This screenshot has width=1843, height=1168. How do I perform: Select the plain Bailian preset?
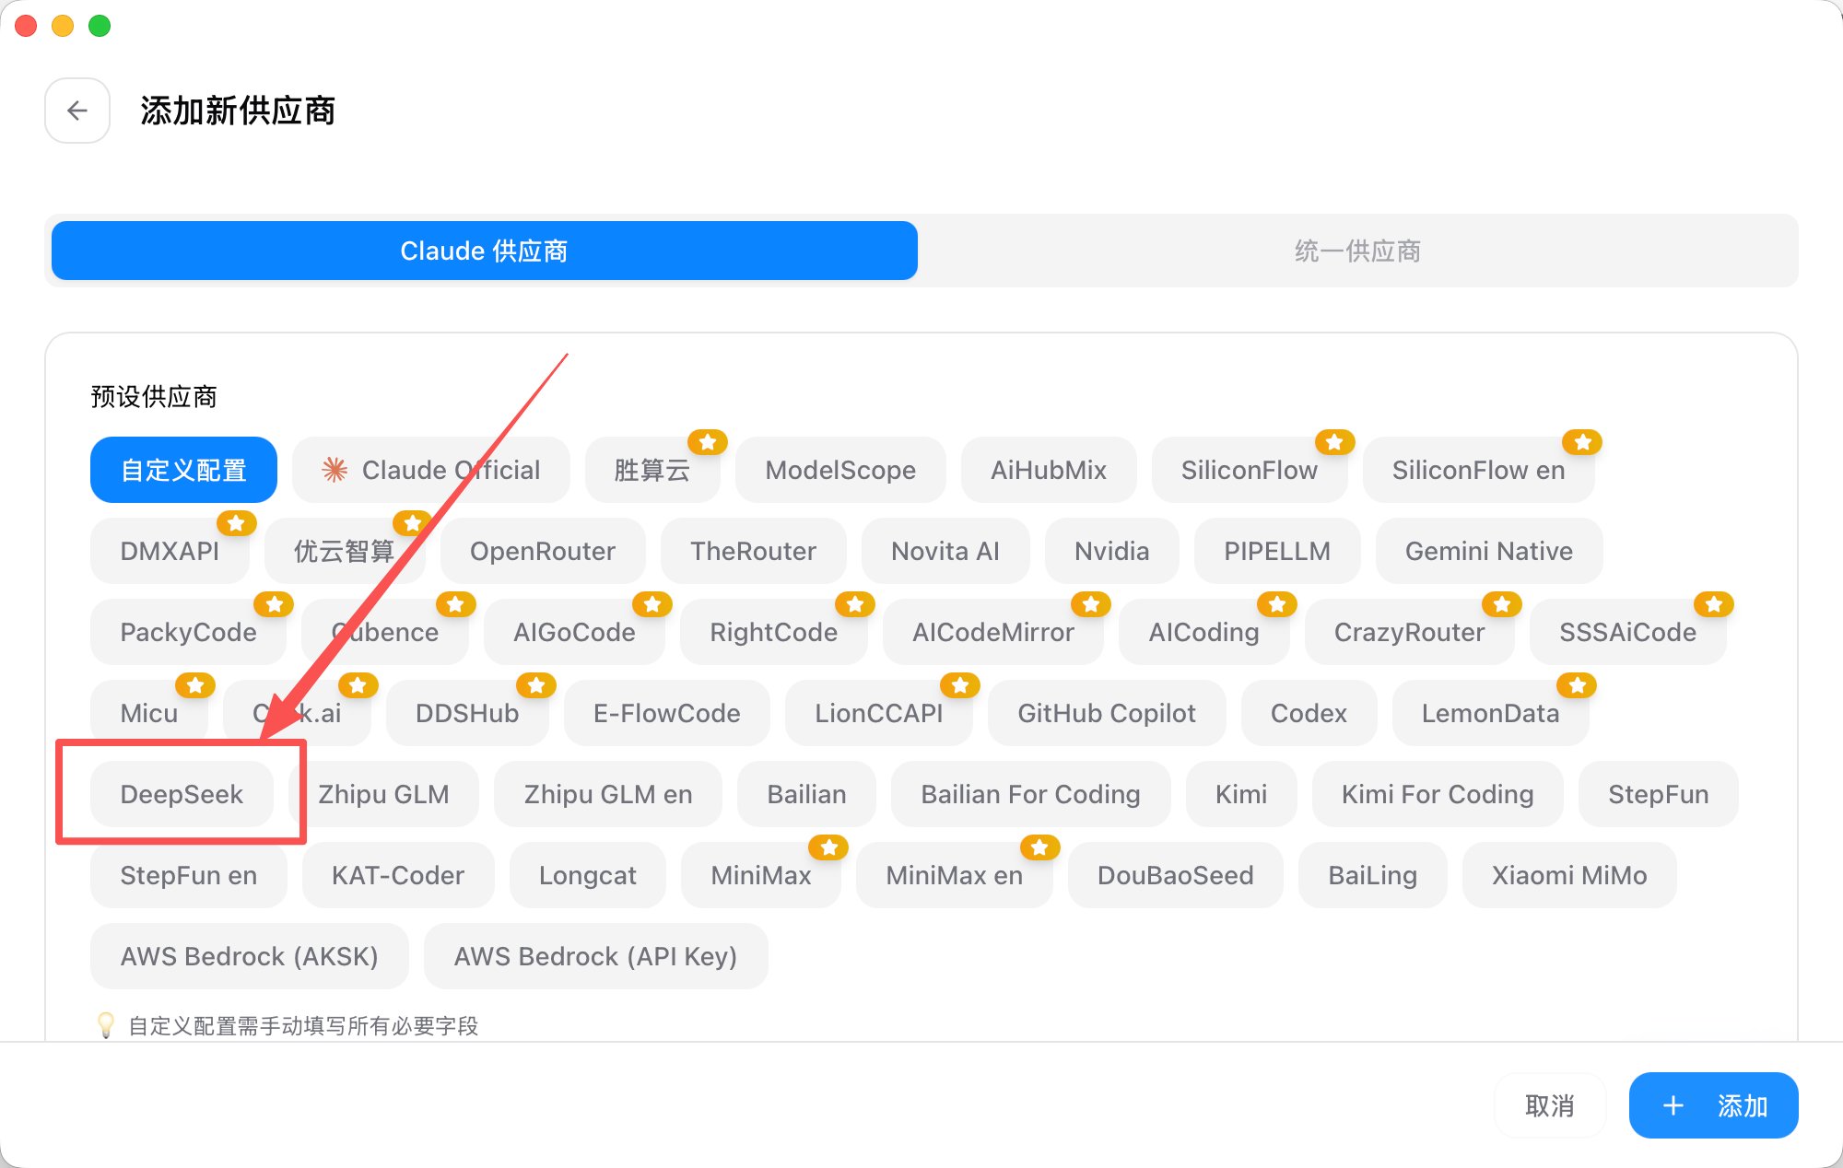pyautogui.click(x=807, y=794)
